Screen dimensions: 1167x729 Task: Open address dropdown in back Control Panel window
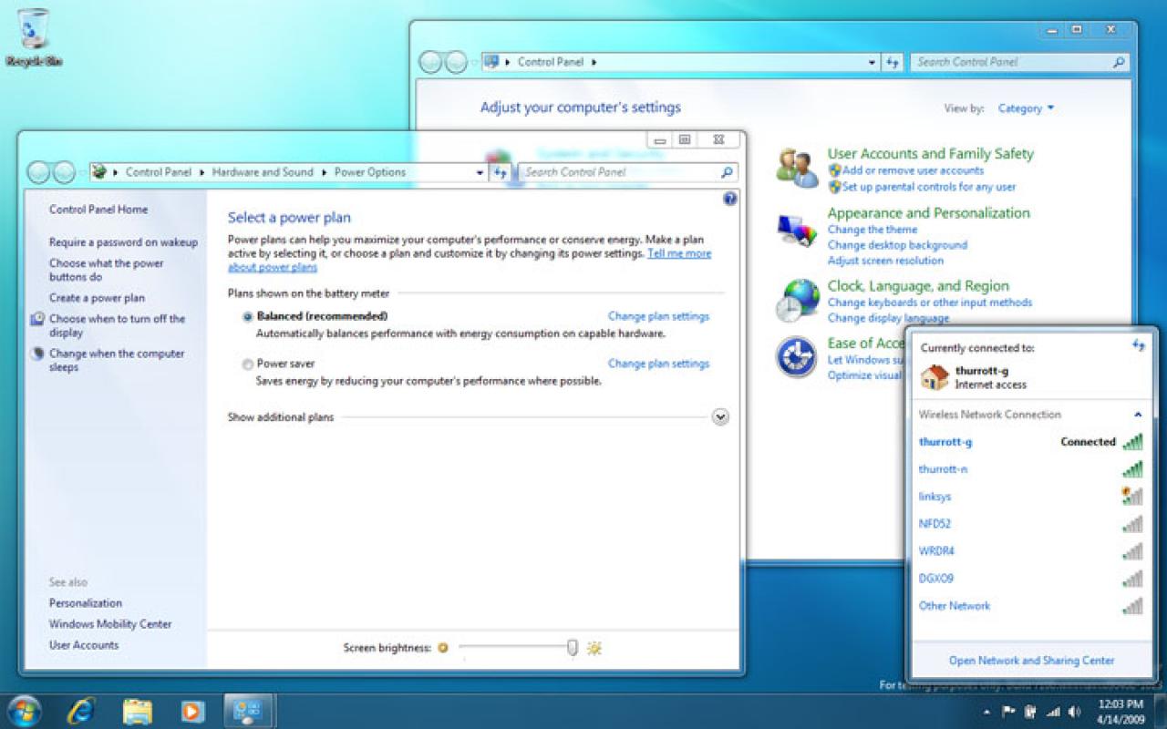pyautogui.click(x=873, y=62)
